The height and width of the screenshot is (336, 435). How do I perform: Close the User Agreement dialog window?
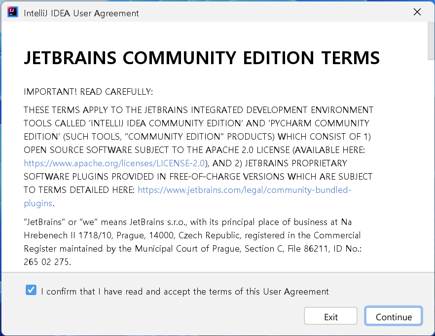(x=417, y=12)
